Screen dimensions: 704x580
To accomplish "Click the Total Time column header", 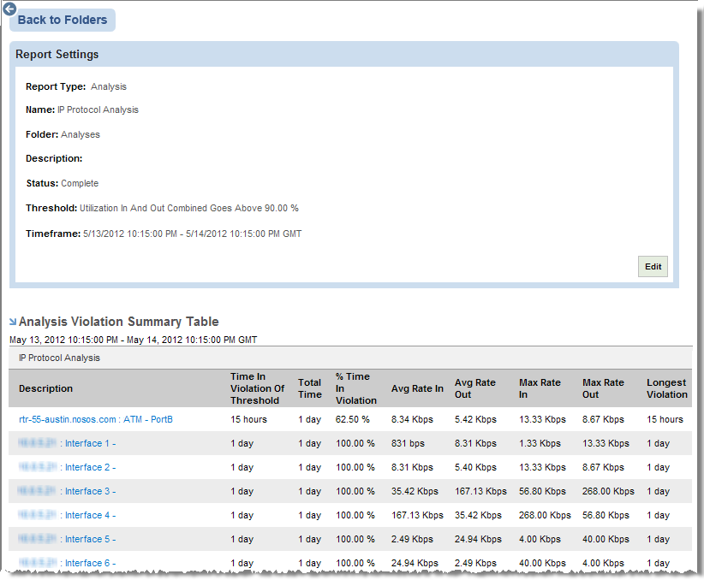I will pos(310,389).
